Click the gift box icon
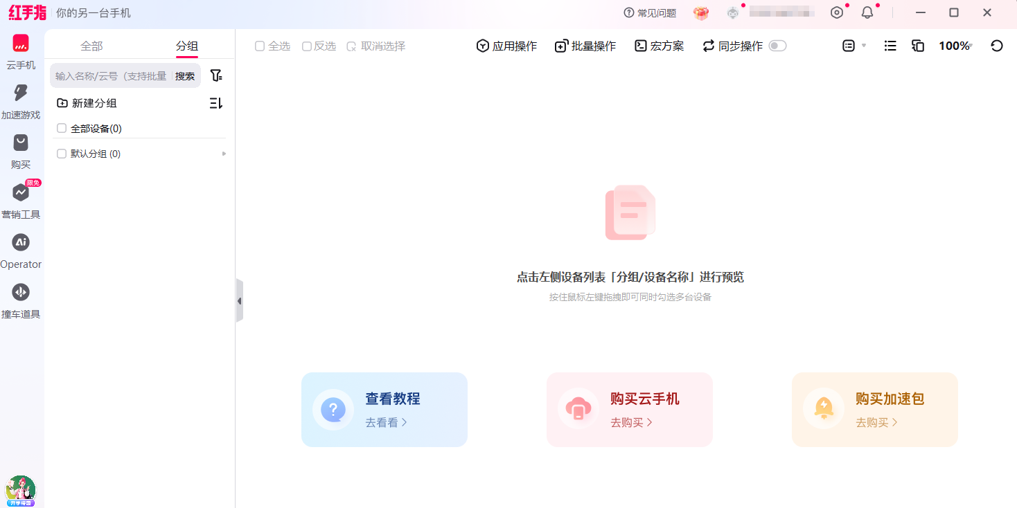 click(x=701, y=12)
